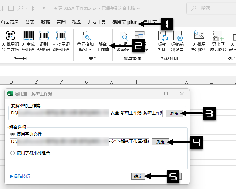Click the workbook path input field
Screen dimensions: 236x189
(x=86, y=113)
